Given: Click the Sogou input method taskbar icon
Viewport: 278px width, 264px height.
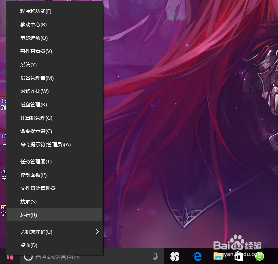Looking at the screenshot, I should coord(175,257).
